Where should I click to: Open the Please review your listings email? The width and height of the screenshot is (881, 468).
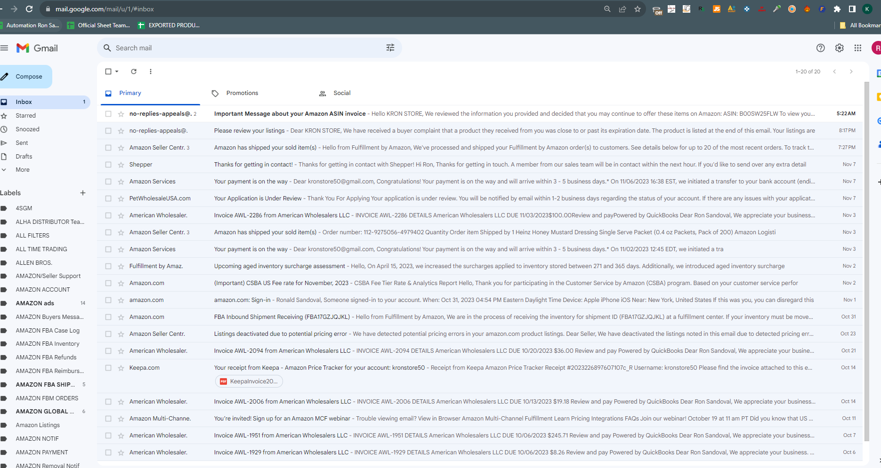(x=480, y=131)
